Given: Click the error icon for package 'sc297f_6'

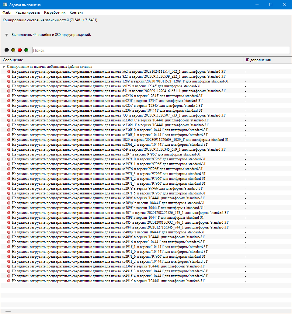Looking at the screenshot, I should click(x=9, y=256).
